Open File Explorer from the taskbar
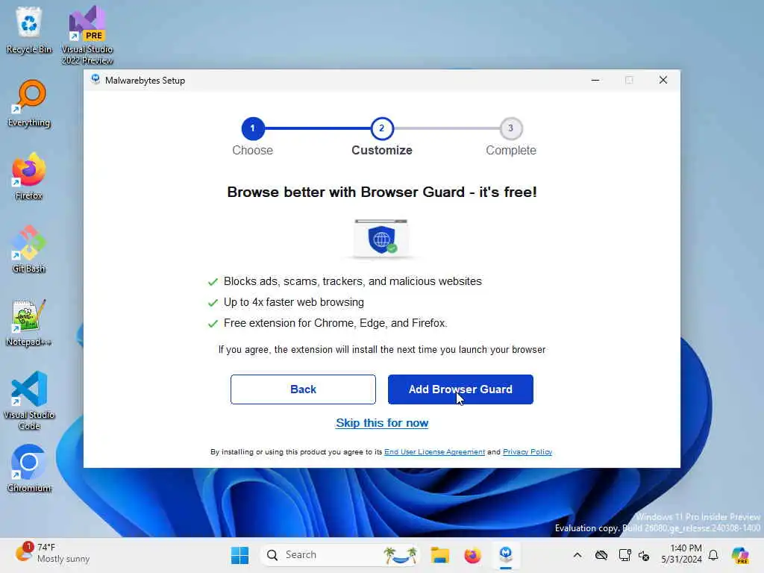Viewport: 764px width, 573px height. tap(439, 555)
